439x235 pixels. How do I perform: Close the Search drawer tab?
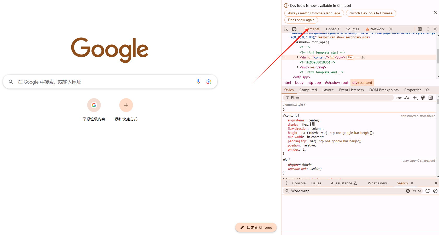point(412,183)
